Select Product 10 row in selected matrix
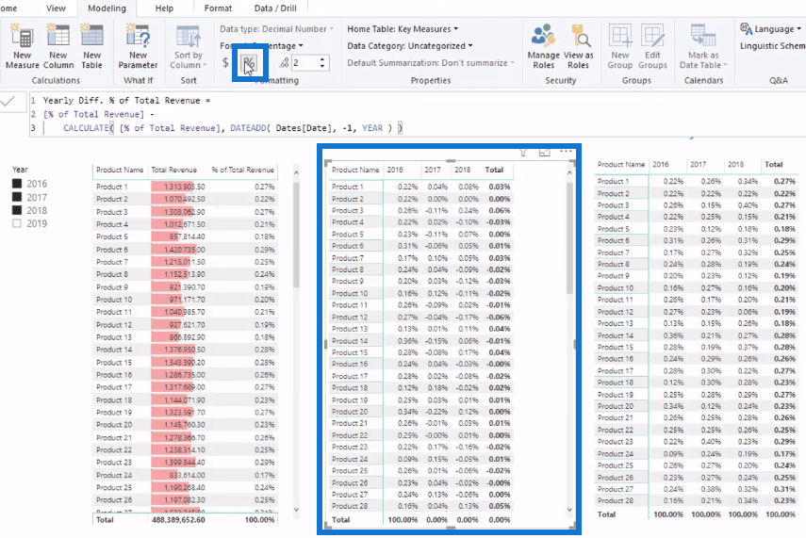Viewport: 806px width, 538px height. point(421,293)
